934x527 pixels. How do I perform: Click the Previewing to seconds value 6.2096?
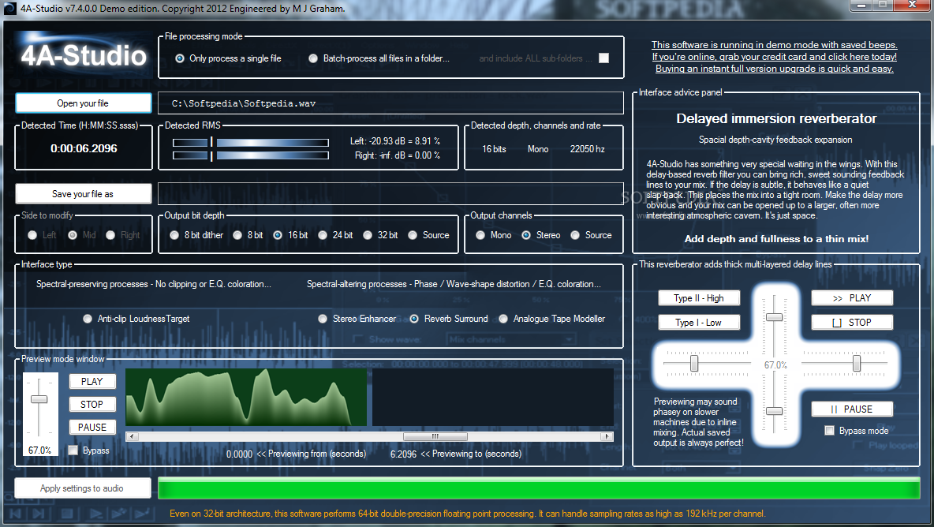[x=403, y=454]
